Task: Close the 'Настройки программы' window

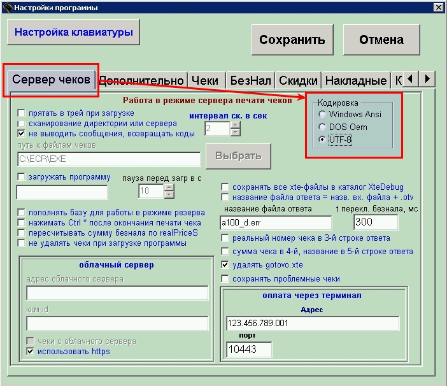Action: [439, 7]
